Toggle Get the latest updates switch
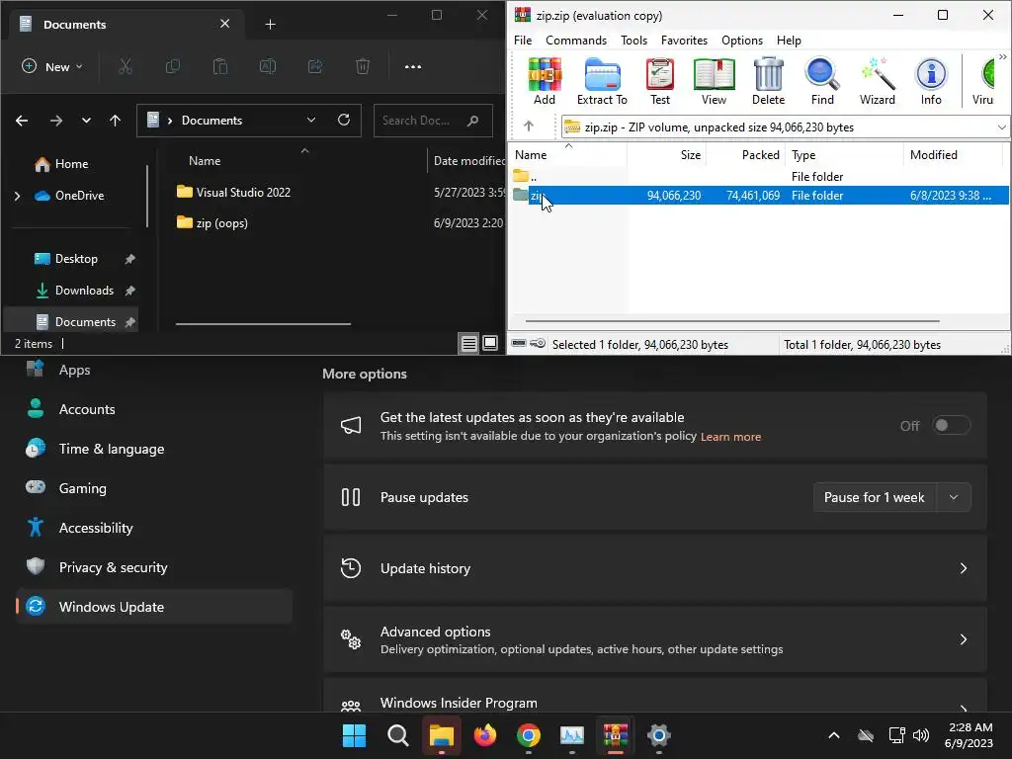 coord(951,425)
